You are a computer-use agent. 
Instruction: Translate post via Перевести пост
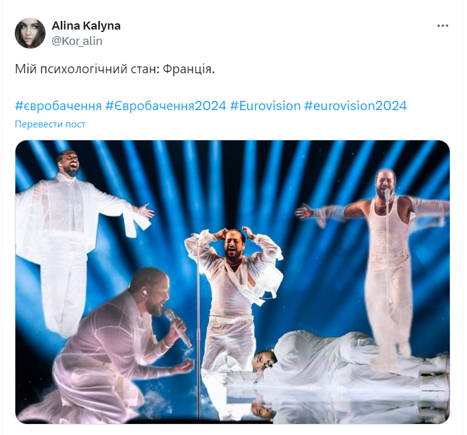point(50,124)
